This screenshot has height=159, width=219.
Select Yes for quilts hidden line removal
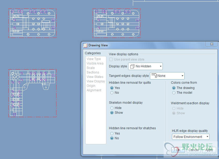[x=112, y=88]
